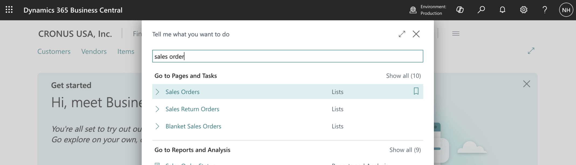Open the Copilot icon in header
This screenshot has width=576, height=165.
click(x=460, y=10)
